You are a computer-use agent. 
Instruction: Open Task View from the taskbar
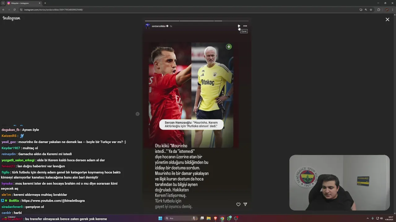[202, 218]
